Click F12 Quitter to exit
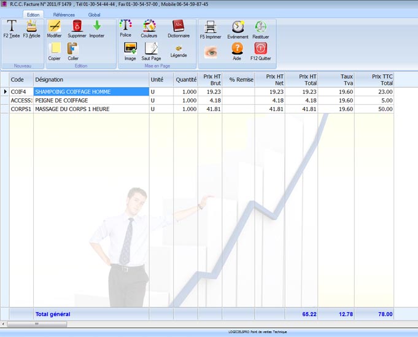Viewport: 418px width, 337px height. point(260,49)
